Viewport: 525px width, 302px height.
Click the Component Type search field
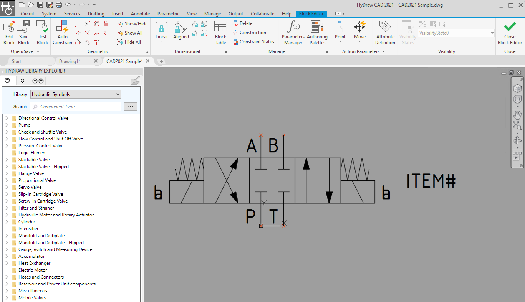click(76, 107)
